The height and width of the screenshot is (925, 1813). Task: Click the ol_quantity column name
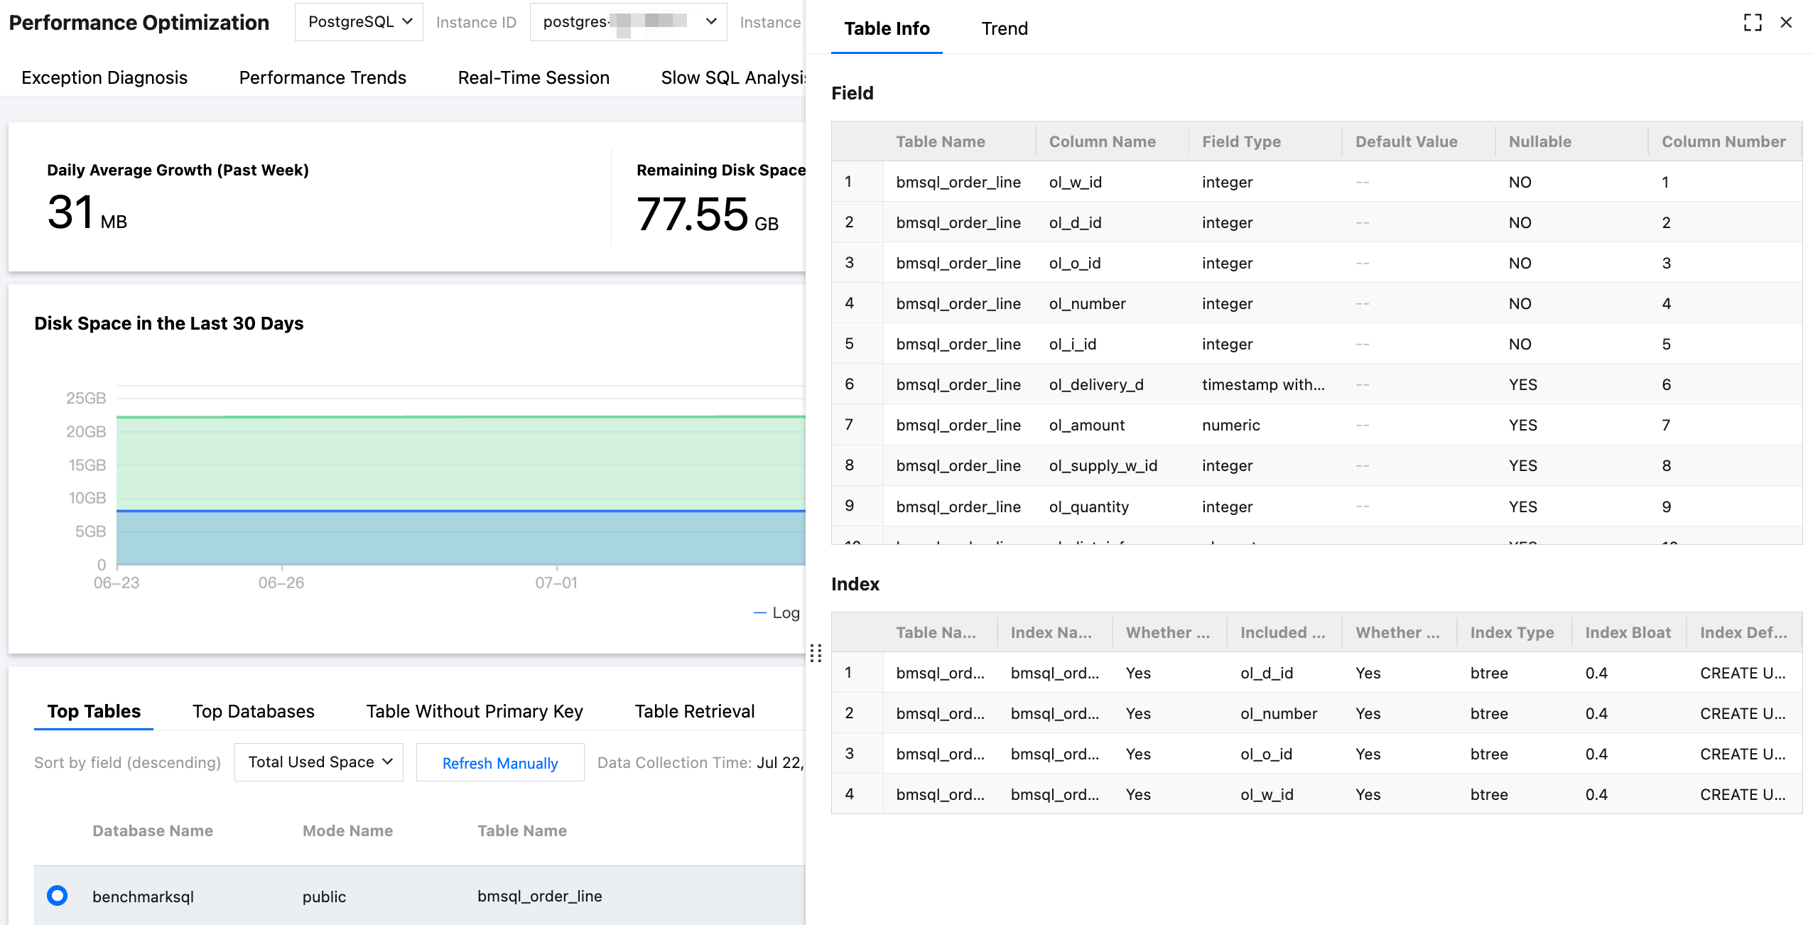(1088, 507)
